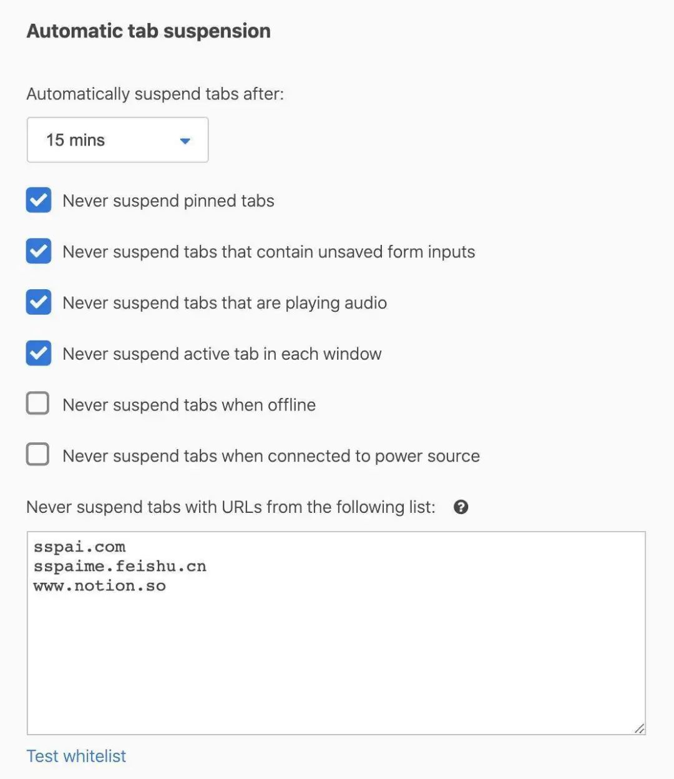This screenshot has width=674, height=779.
Task: Click the "Never suspend tabs with URLs" label
Action: [x=231, y=507]
